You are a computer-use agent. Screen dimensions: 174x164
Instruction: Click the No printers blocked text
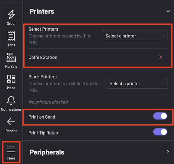[x=48, y=102]
